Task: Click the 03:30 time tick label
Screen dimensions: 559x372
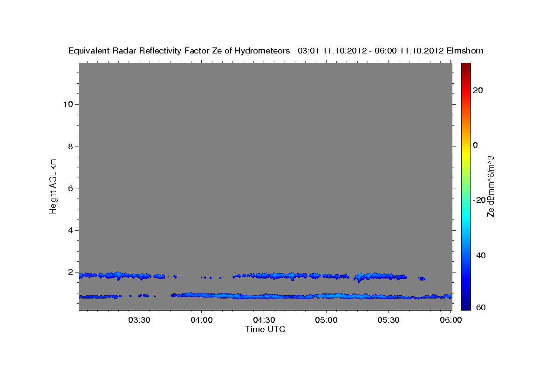Action: (x=139, y=320)
